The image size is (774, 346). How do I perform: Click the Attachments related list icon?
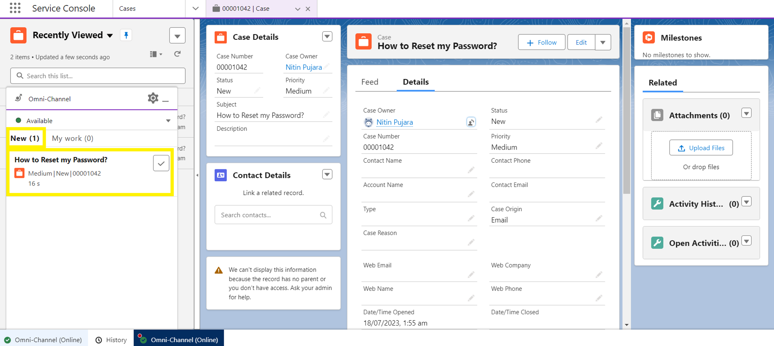pyautogui.click(x=657, y=115)
